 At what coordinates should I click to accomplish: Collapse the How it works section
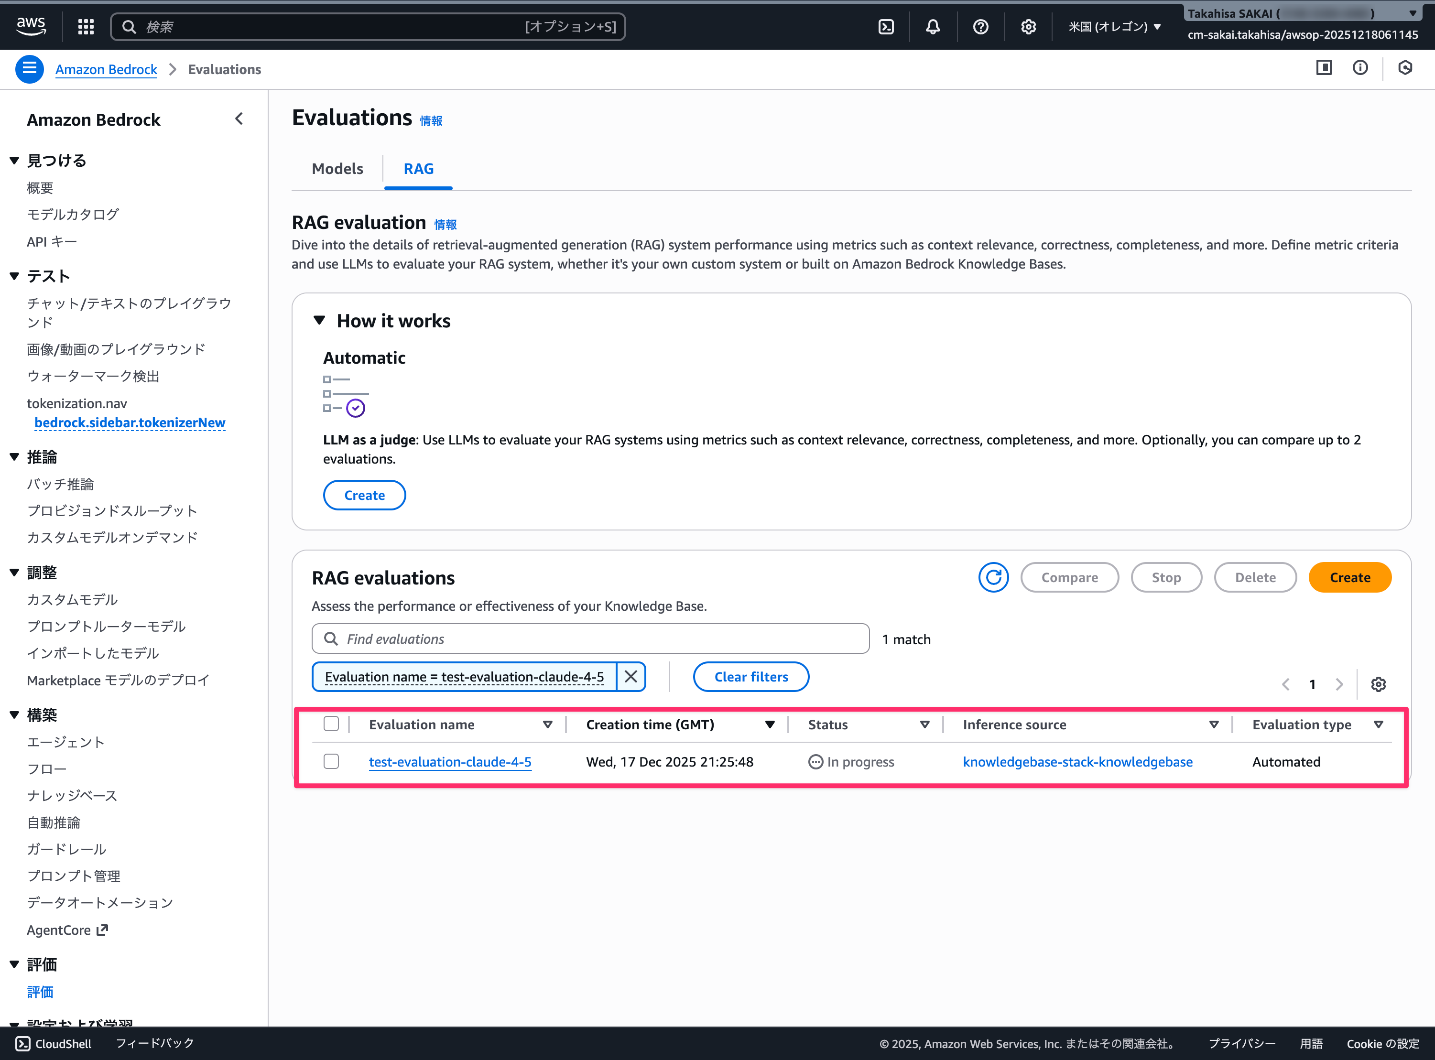click(320, 320)
